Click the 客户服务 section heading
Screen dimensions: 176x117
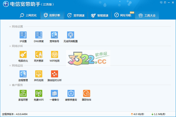pyautogui.click(x=17, y=85)
